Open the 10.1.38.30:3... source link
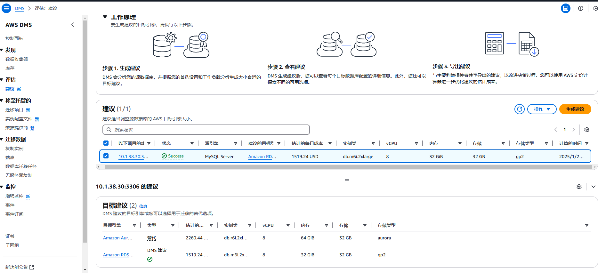Viewport: 598px width, 273px height. click(x=133, y=157)
